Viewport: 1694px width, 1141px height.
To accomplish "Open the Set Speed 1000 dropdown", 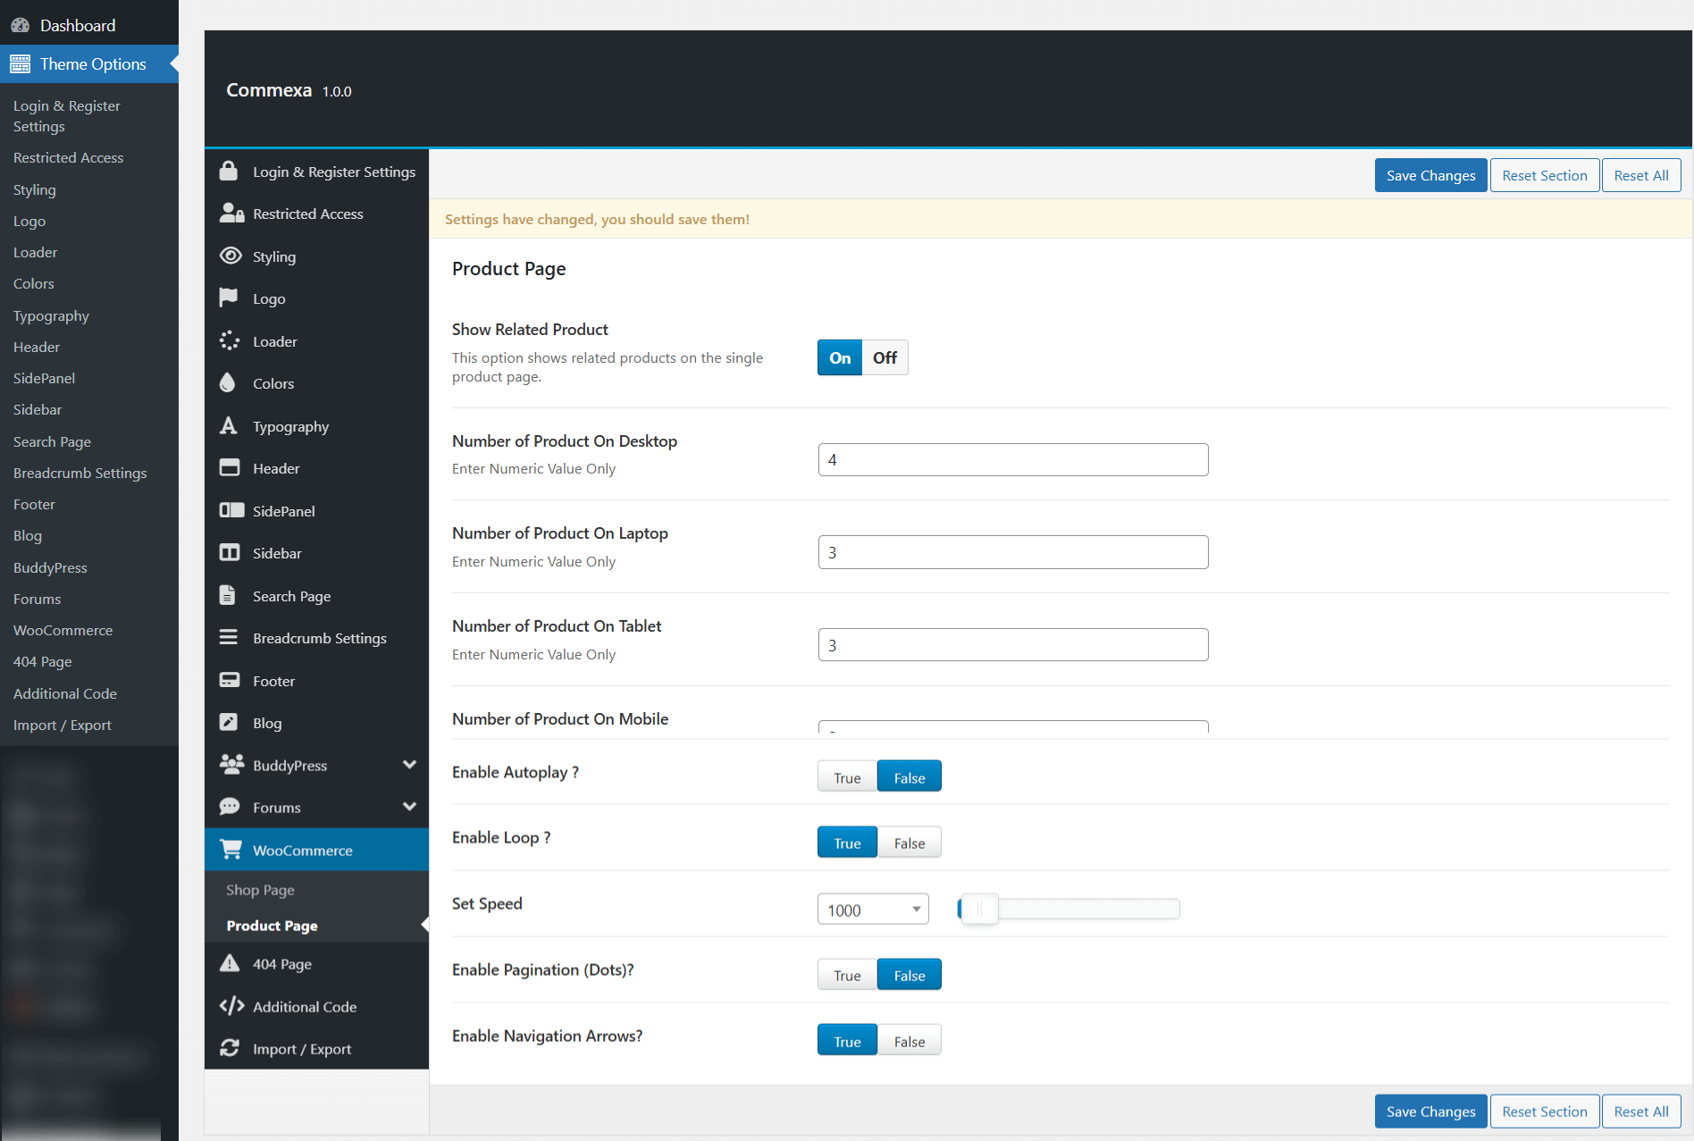I will [x=873, y=910].
